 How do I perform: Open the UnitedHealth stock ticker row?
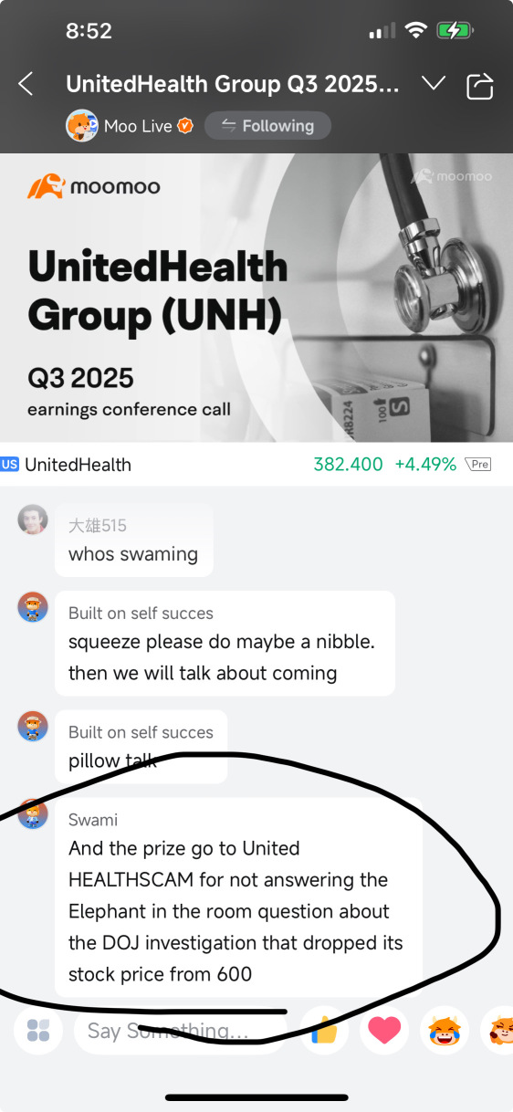(256, 464)
